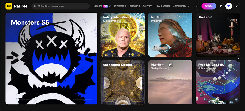The height and width of the screenshot is (111, 245).
Task: Open the How it works link
Action: pyautogui.click(x=162, y=6)
